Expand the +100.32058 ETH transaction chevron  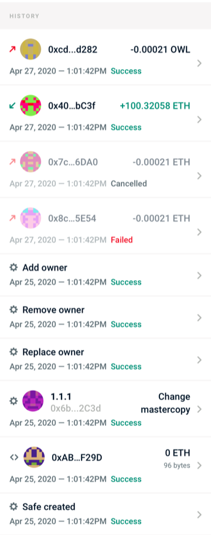200,120
